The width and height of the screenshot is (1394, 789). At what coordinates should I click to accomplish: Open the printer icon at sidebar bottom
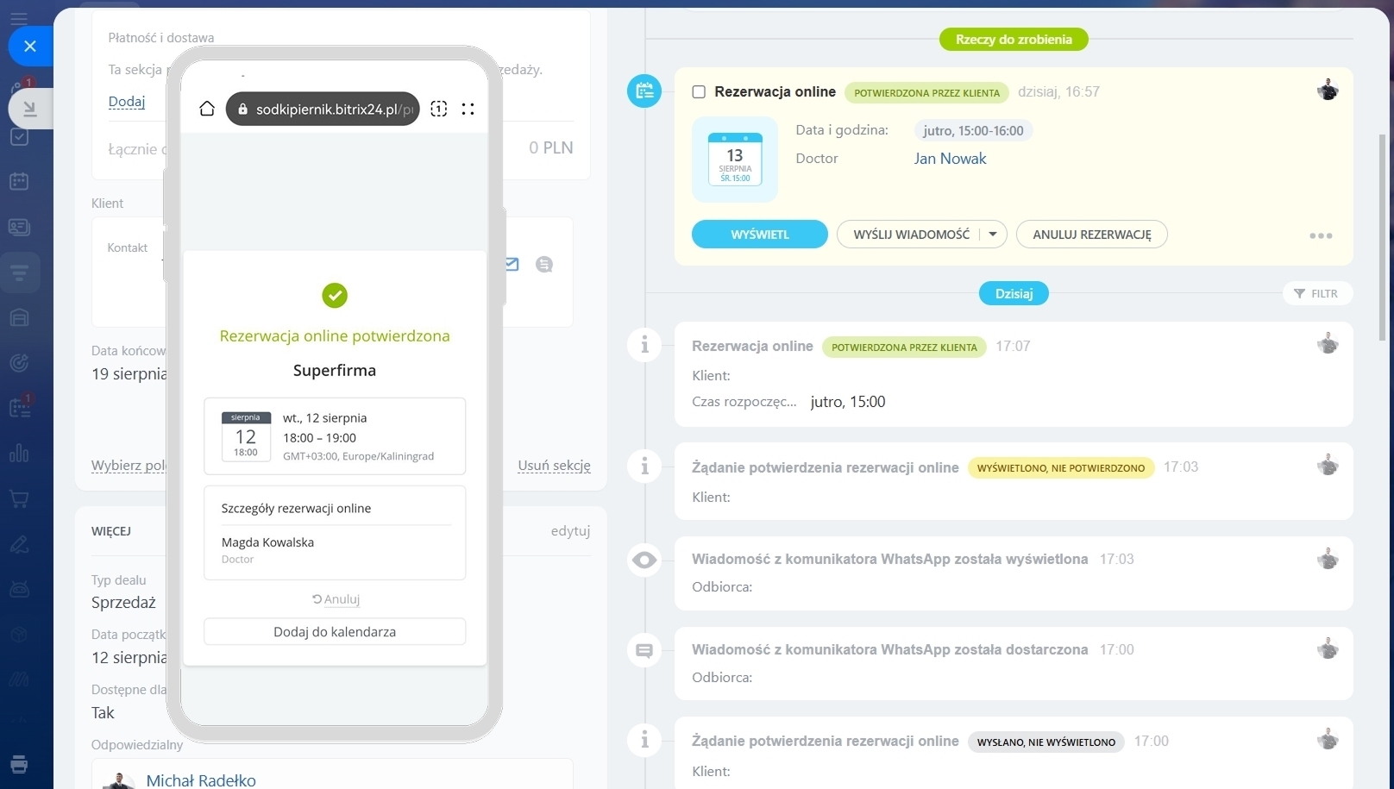tap(19, 764)
